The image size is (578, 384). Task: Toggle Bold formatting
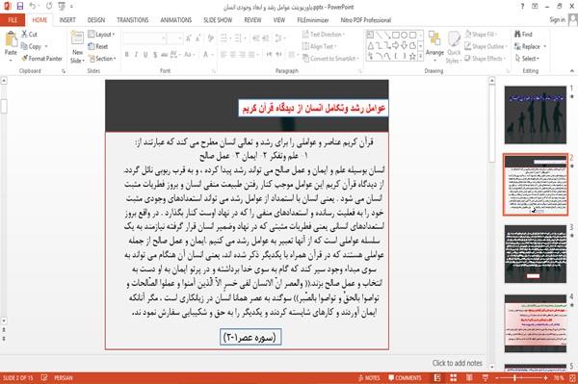(x=127, y=55)
